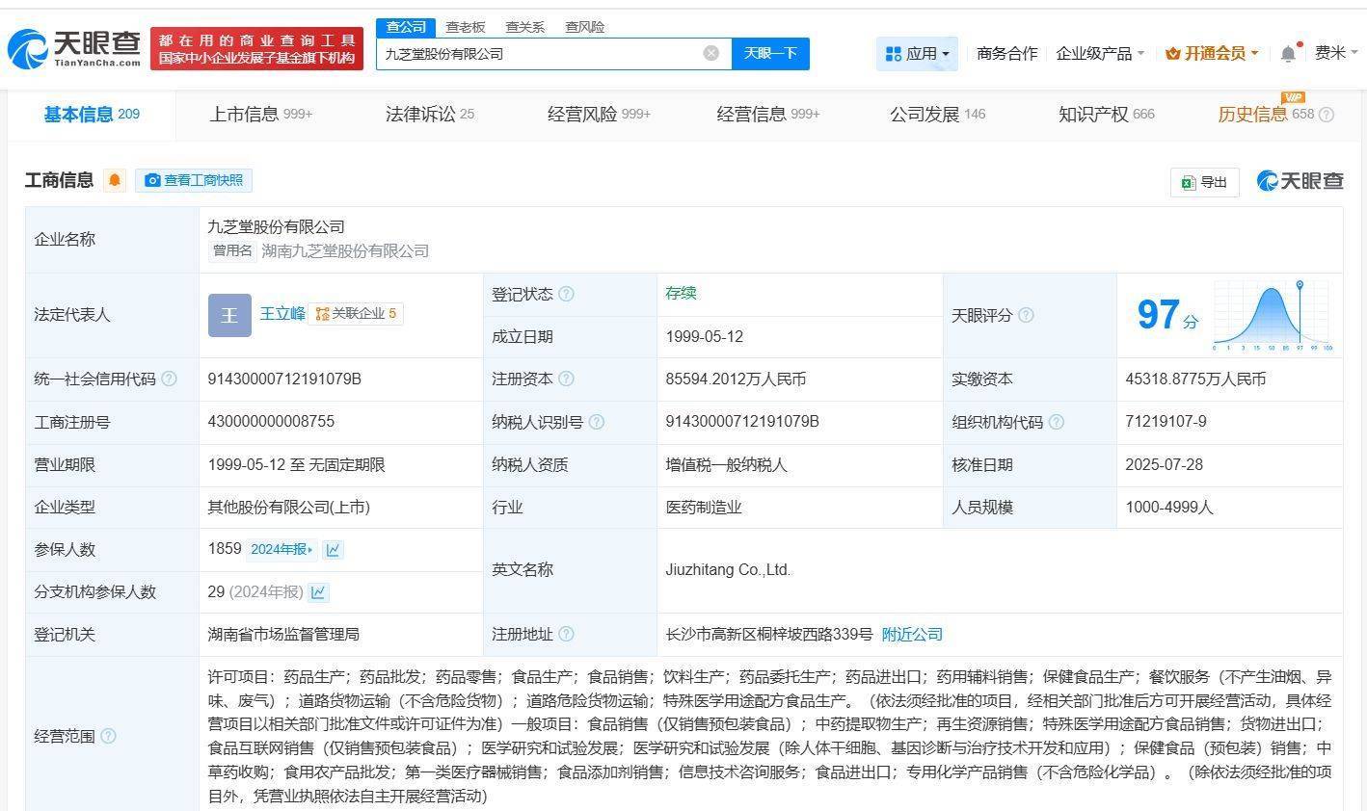
Task: Open the 费米 user account dropdown
Action: point(1336,54)
